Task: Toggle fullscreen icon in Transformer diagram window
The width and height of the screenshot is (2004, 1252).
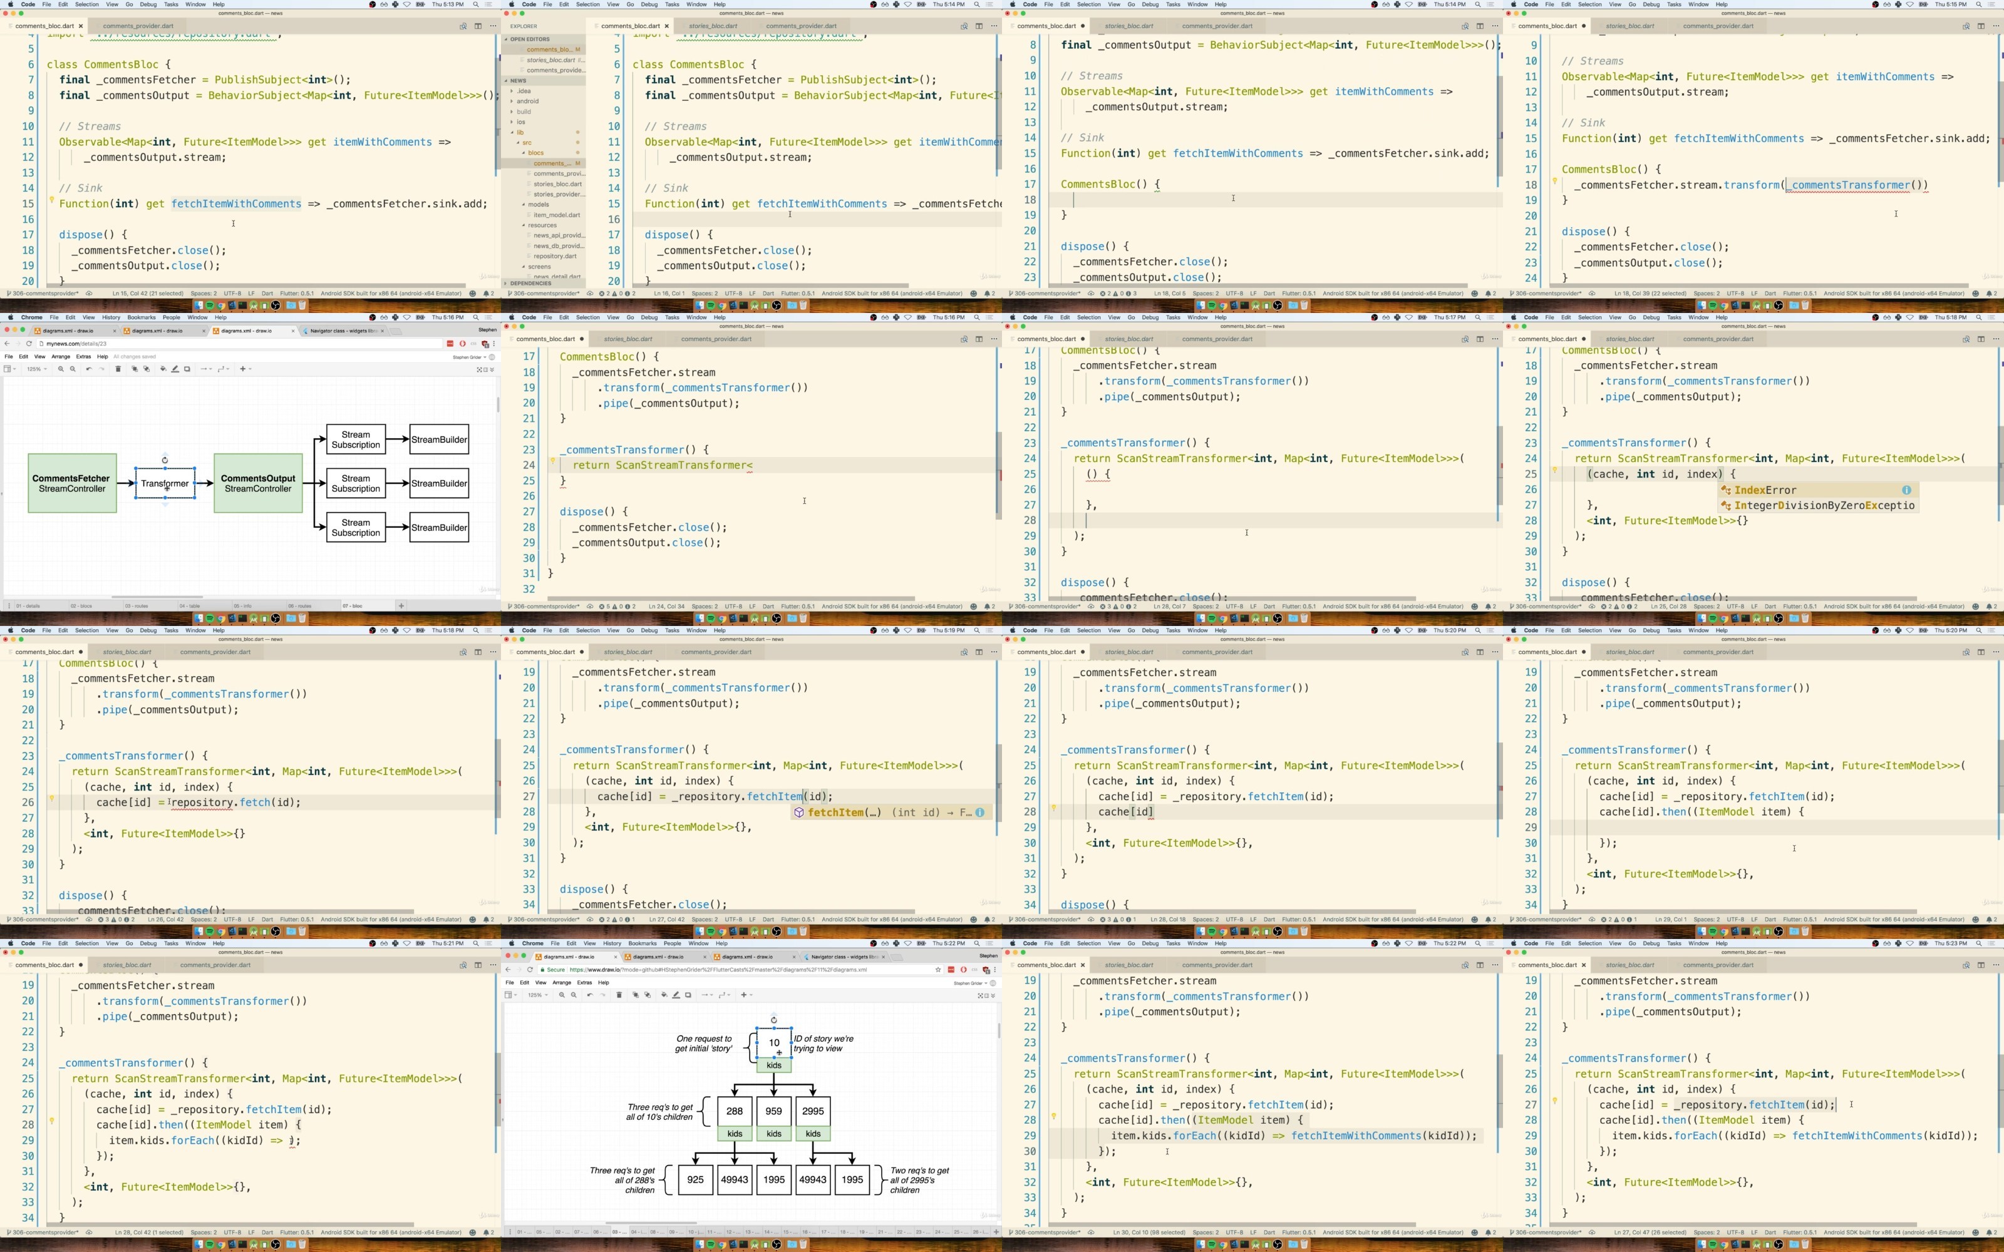Action: click(480, 370)
